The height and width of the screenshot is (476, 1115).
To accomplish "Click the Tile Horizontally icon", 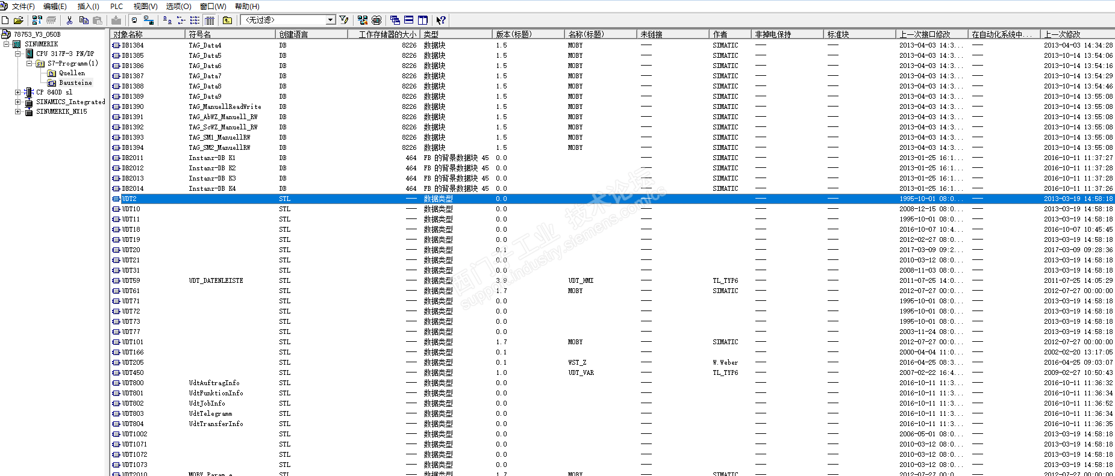I will (409, 20).
